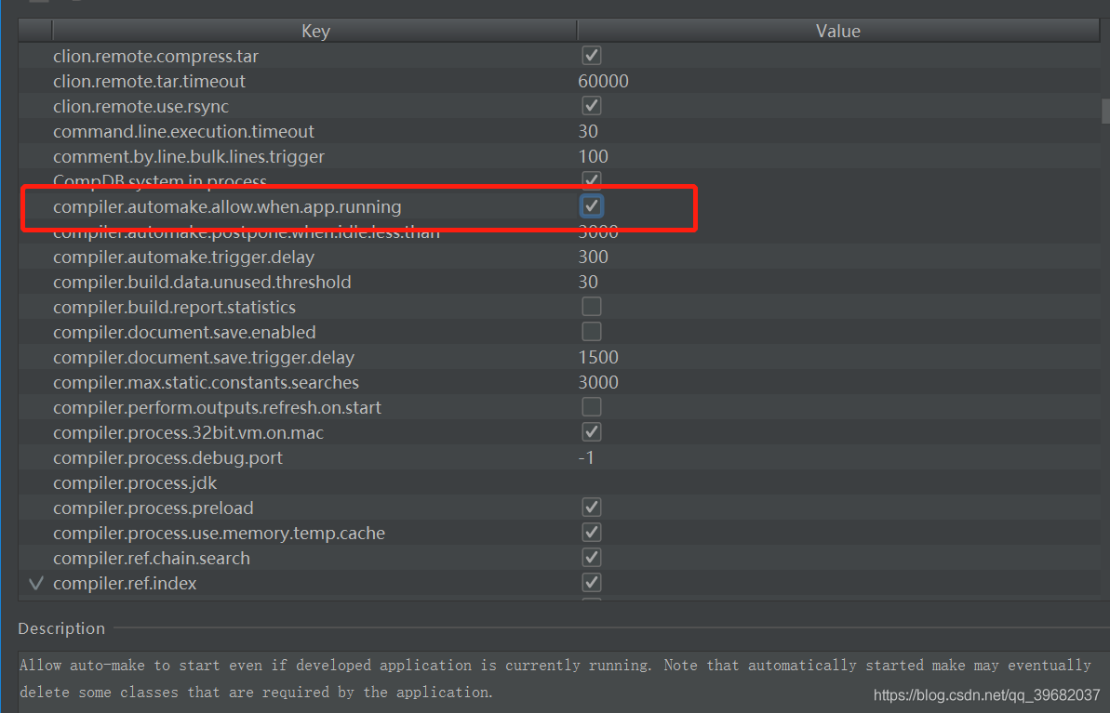Disable compiler.process.use.memory.temp.cache checkbox
The height and width of the screenshot is (713, 1110).
592,533
